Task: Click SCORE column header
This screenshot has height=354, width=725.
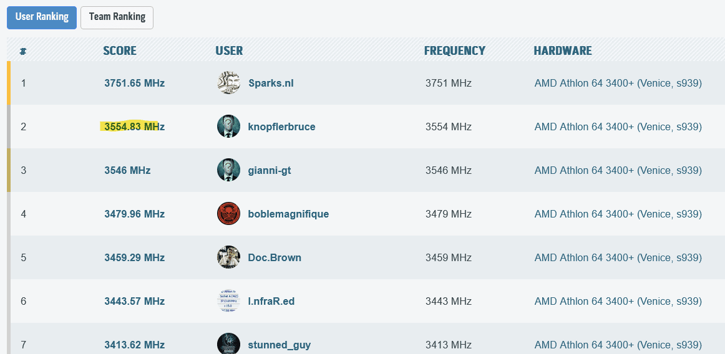Action: click(120, 51)
